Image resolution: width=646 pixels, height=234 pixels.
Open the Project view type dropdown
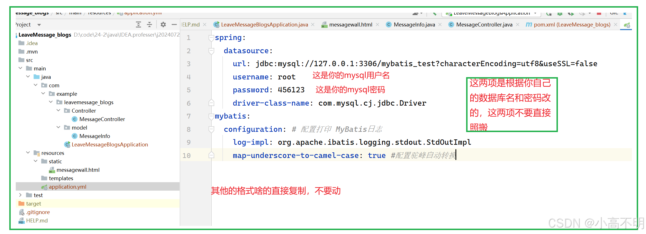39,25
